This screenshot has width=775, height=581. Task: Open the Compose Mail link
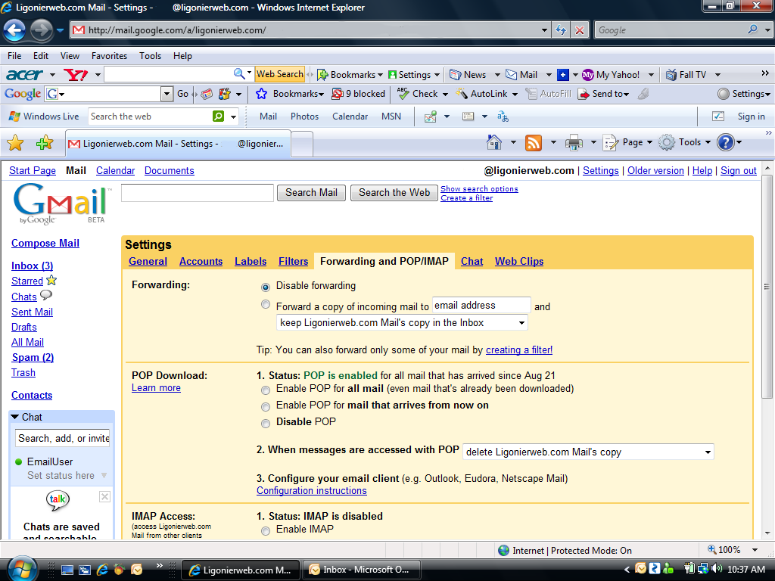[45, 243]
